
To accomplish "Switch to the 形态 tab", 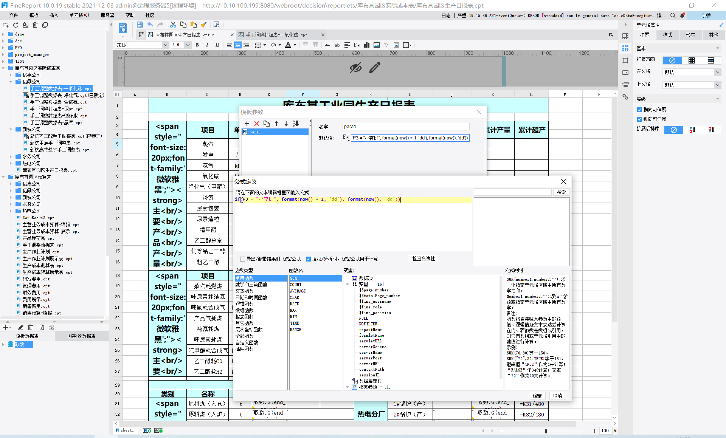I will [x=690, y=35].
